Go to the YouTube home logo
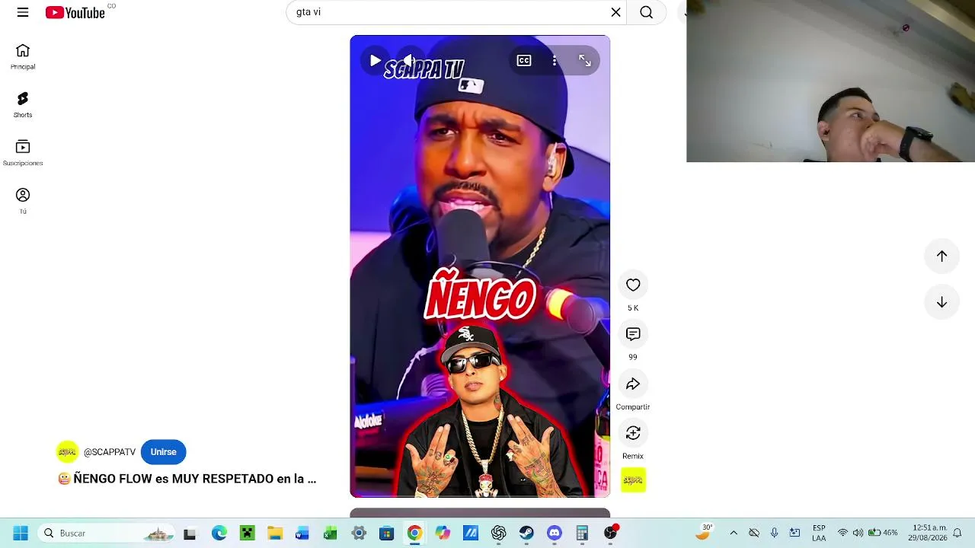 pyautogui.click(x=75, y=12)
